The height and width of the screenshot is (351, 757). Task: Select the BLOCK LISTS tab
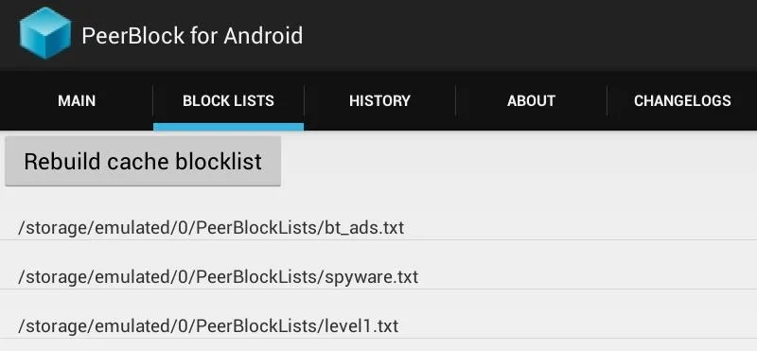click(228, 101)
